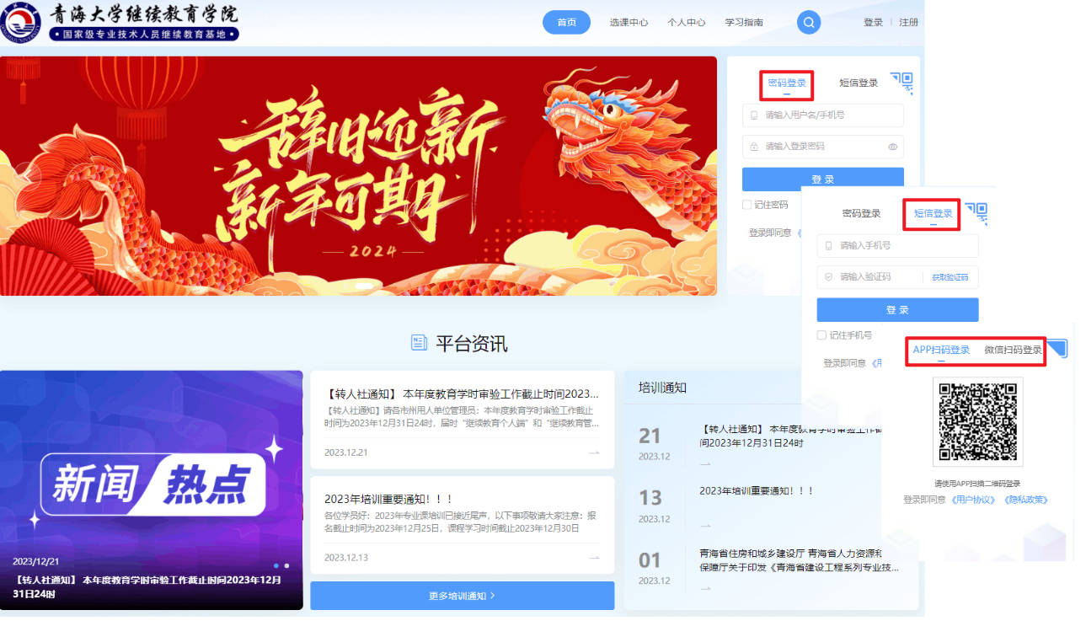Click the magnifier search icon in header
1086x637 pixels.
(x=808, y=23)
